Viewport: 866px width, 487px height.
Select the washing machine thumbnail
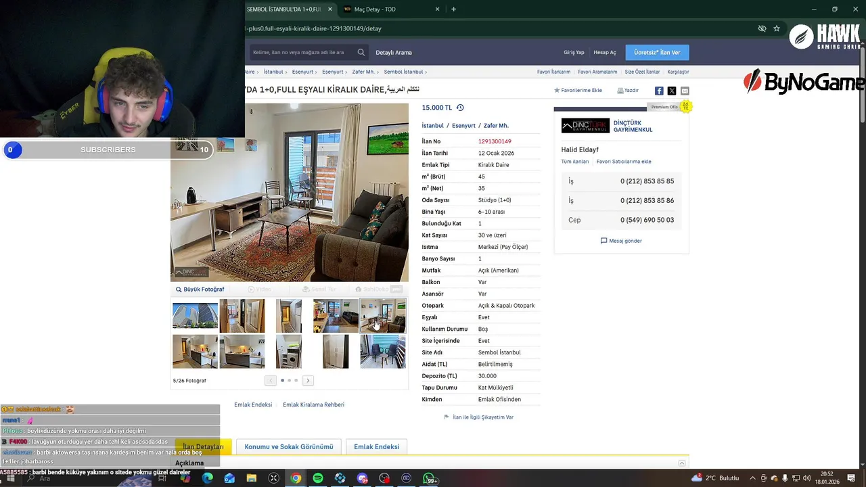[289, 351]
